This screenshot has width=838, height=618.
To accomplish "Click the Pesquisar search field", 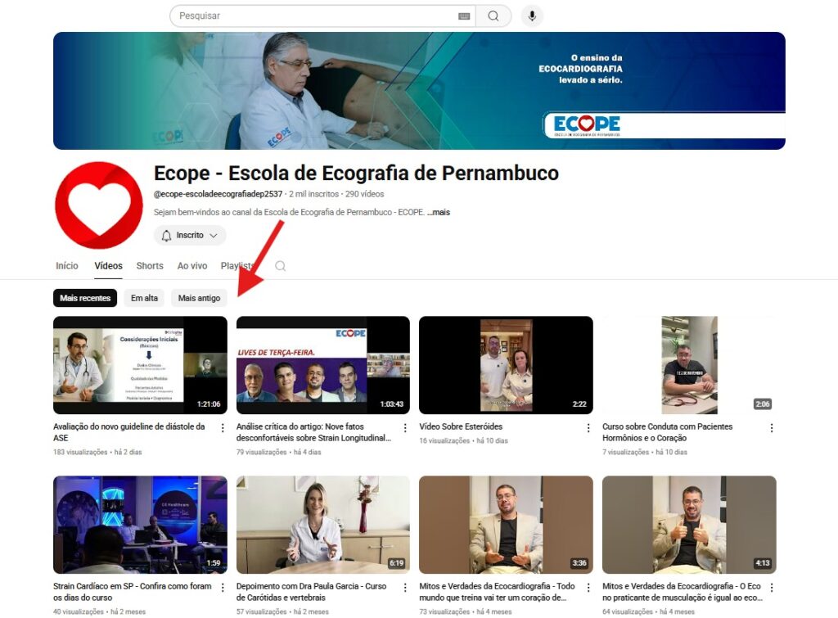I will click(x=322, y=16).
